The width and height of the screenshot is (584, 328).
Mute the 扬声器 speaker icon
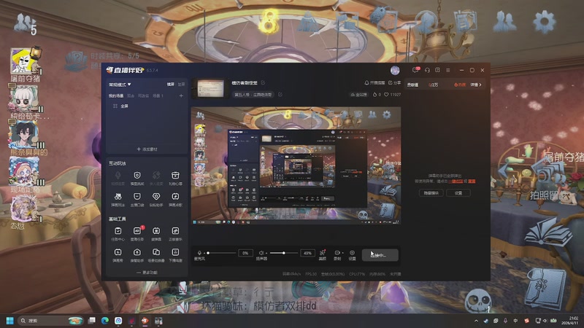click(x=261, y=253)
